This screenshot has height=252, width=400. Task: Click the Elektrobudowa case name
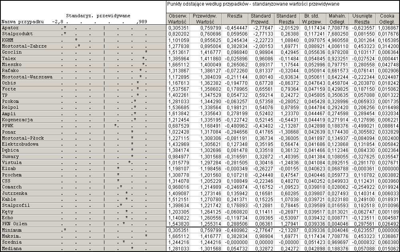pyautogui.click(x=20, y=144)
